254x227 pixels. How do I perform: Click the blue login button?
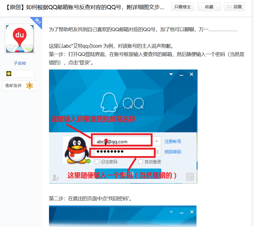tap(128, 174)
